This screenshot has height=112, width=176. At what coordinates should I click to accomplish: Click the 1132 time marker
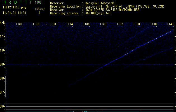[x=36, y=24]
